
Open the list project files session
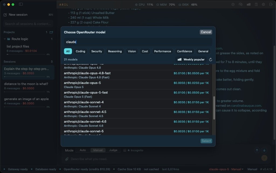click(x=28, y=50)
